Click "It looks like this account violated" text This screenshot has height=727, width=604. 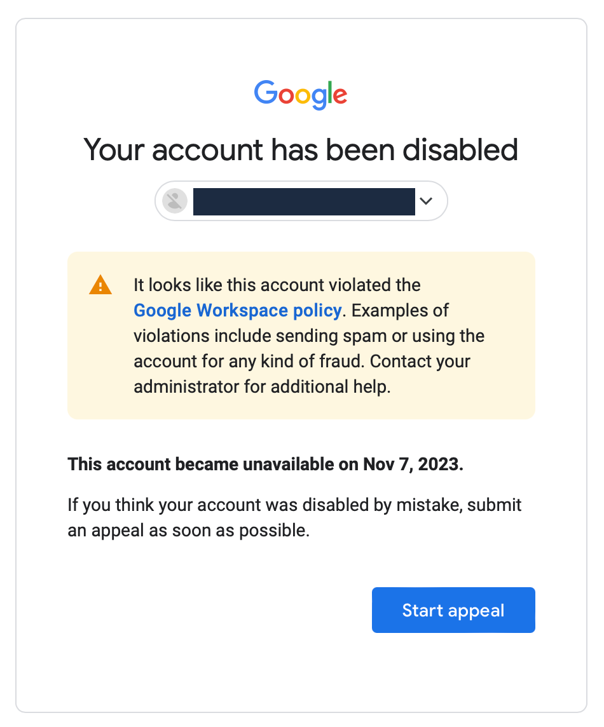pyautogui.click(x=277, y=285)
